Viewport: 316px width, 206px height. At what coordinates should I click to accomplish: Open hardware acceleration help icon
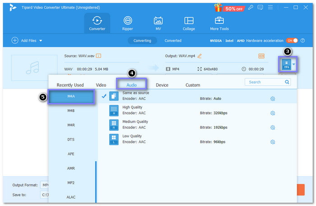tap(302, 41)
